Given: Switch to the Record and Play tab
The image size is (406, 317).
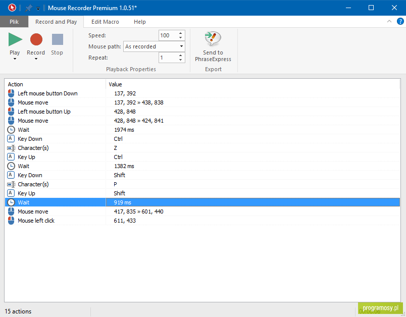Looking at the screenshot, I should coord(56,22).
